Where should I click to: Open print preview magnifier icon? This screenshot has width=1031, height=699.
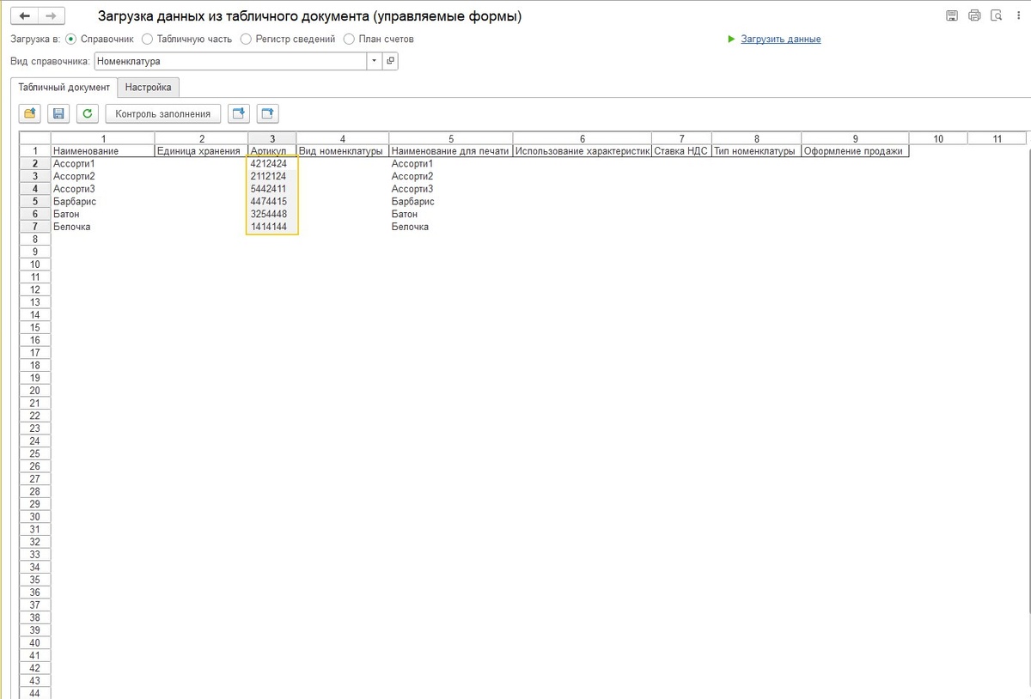tap(997, 15)
